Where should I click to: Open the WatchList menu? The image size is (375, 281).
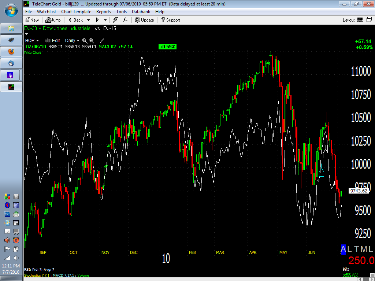(x=47, y=12)
